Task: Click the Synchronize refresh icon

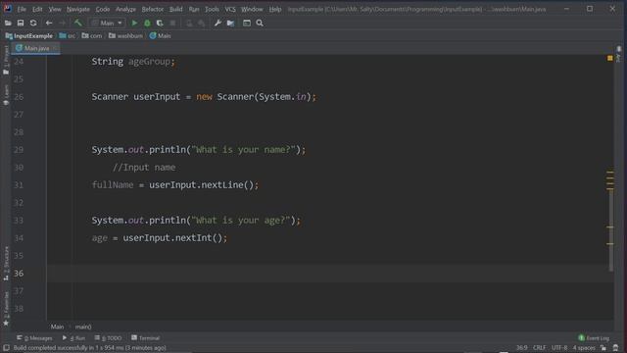Action: click(x=33, y=24)
